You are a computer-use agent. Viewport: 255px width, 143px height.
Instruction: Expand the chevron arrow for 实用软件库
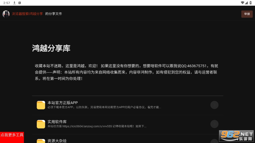click(x=214, y=124)
